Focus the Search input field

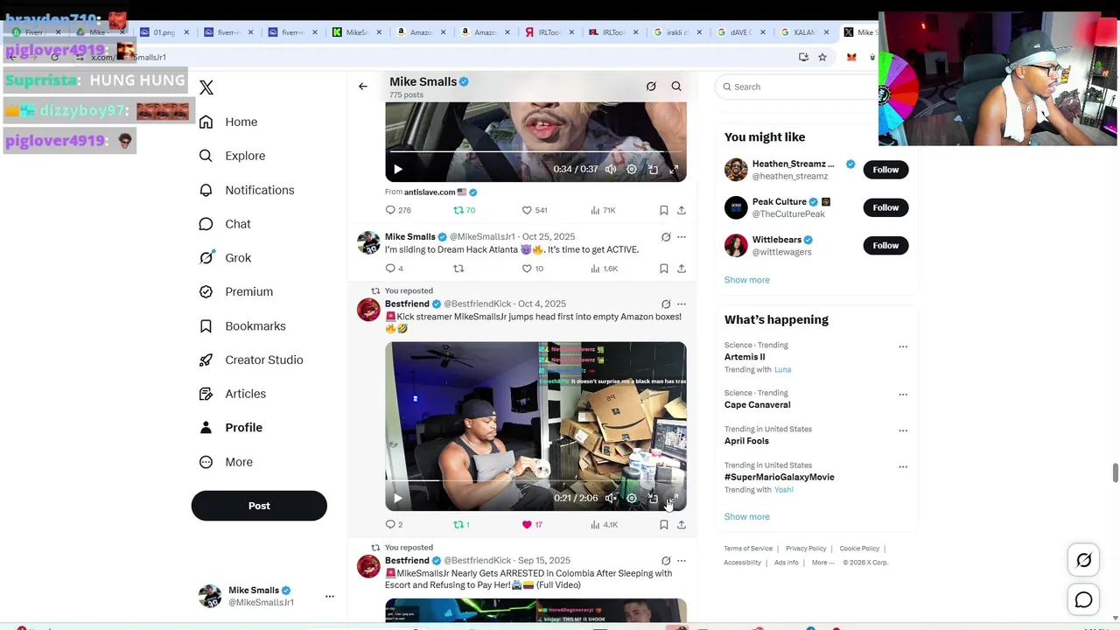tap(796, 87)
